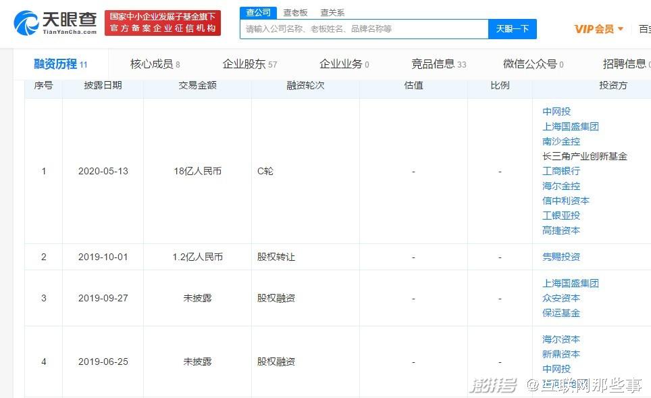Select the amount cell 18亿人民币
The height and width of the screenshot is (398, 651).
(198, 171)
